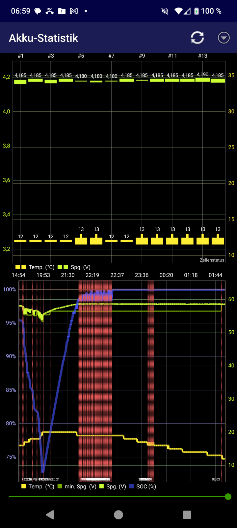Image resolution: width=237 pixels, height=528 pixels.
Task: Toggle the min. Spg. (V) legend entry
Action: [x=77, y=486]
